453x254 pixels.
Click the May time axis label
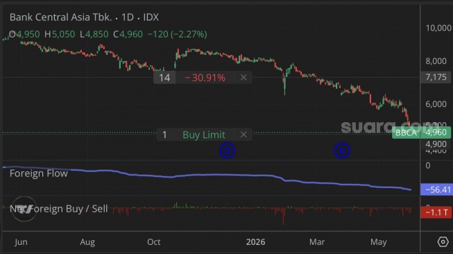(379, 242)
